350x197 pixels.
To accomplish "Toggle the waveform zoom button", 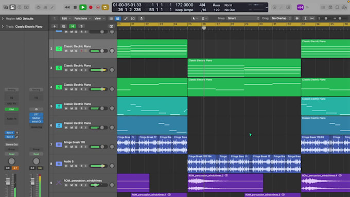I will [297, 19].
